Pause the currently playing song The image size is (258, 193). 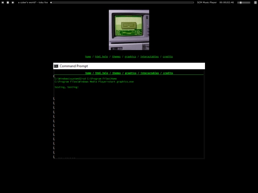(8, 2)
